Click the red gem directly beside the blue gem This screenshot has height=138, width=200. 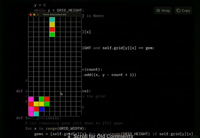36,109
